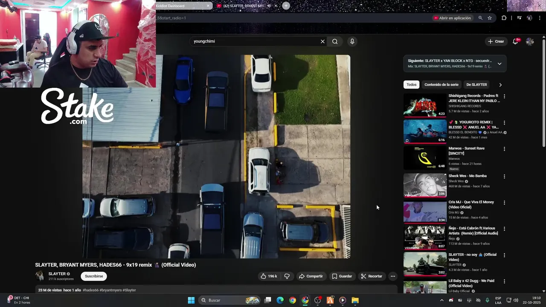
Task: Open more actions ellipsis under video
Action: point(393,276)
